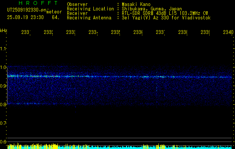The height and width of the screenshot is (149, 235).
Task: Click the 0.8 frequency axis label
Action: click(x=3, y=104)
